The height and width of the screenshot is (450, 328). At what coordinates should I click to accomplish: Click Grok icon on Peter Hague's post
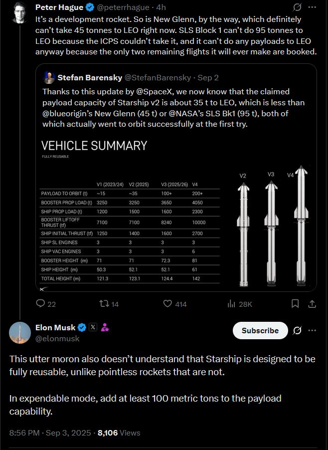click(297, 7)
